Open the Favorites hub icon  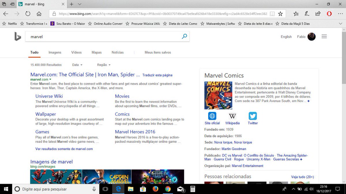(x=296, y=14)
